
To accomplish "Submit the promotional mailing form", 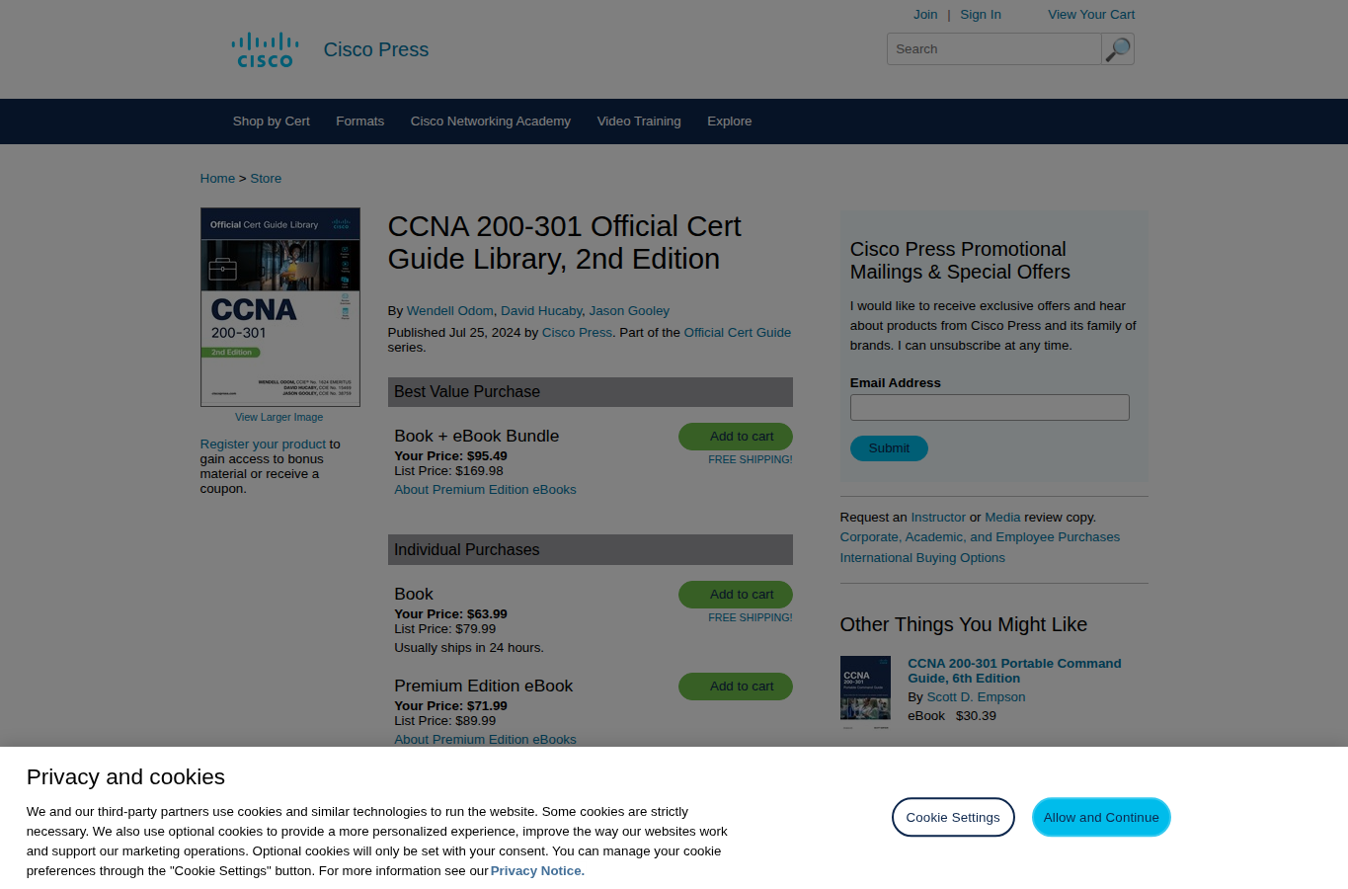I will 889,448.
